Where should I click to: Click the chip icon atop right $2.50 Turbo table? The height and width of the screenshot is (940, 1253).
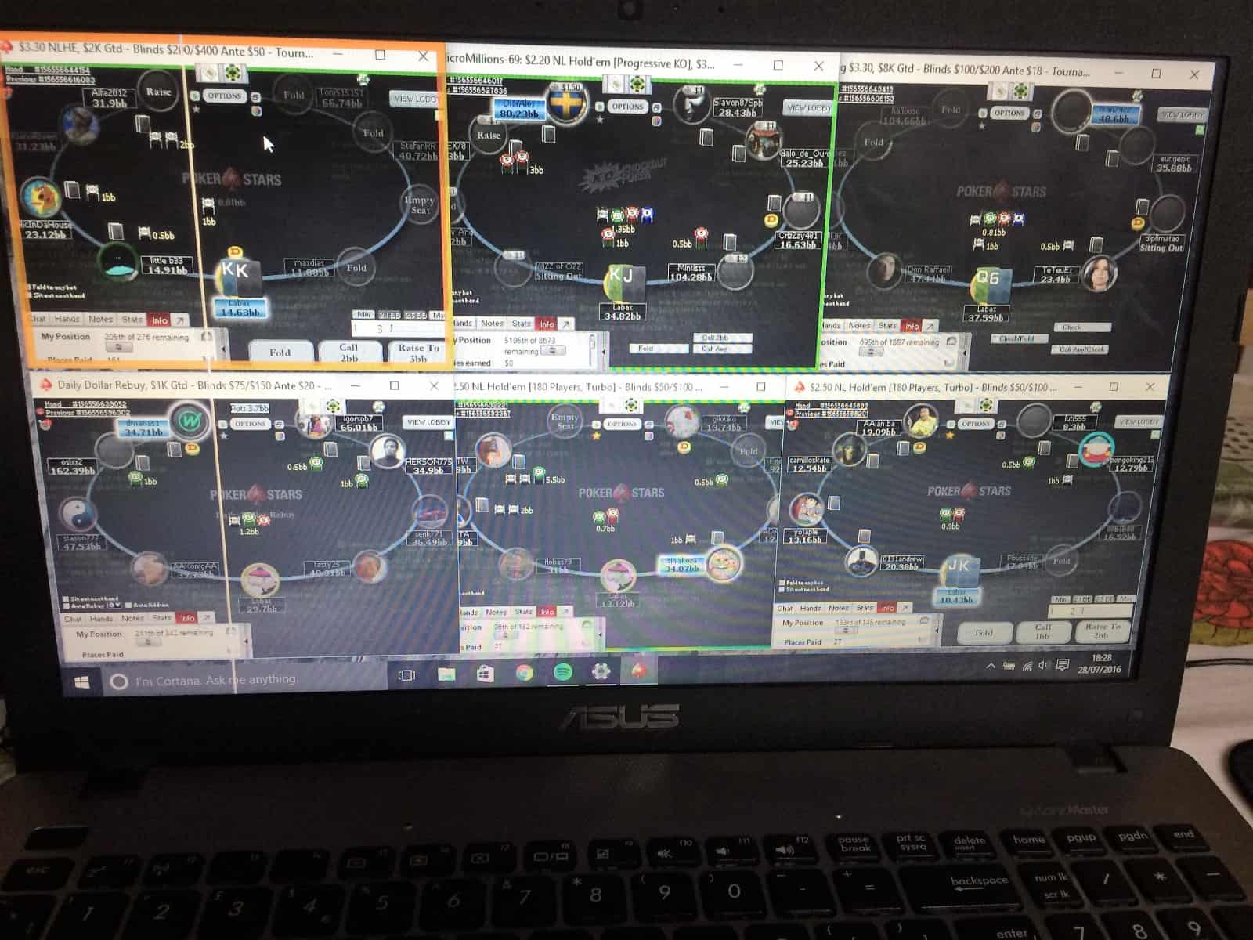[986, 405]
